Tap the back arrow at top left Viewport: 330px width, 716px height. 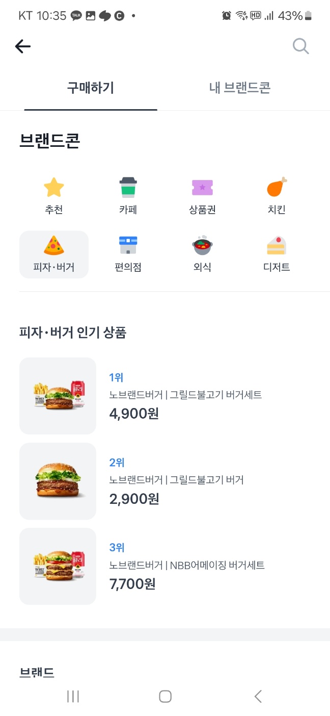click(22, 46)
